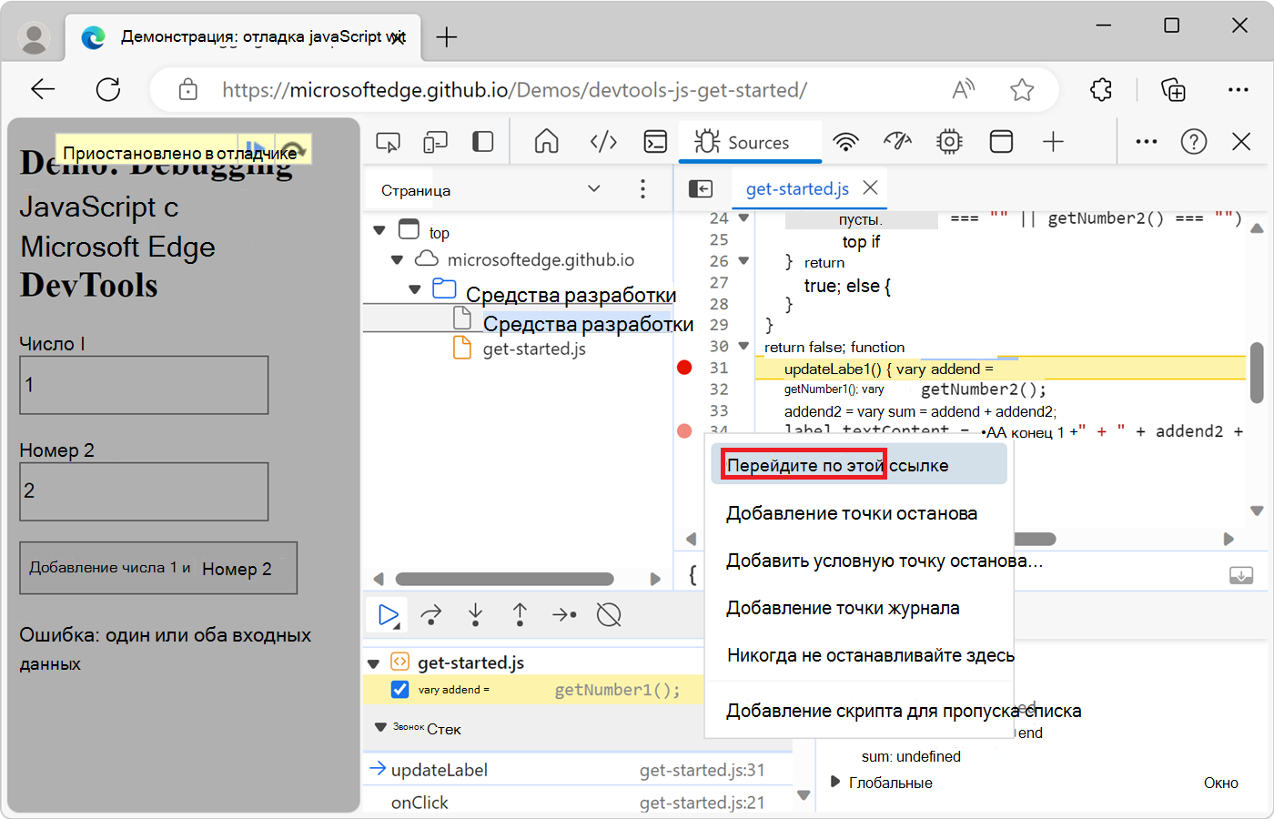Image resolution: width=1274 pixels, height=819 pixels.
Task: Toggle device emulation in DevTools toolbar
Action: coord(436,142)
